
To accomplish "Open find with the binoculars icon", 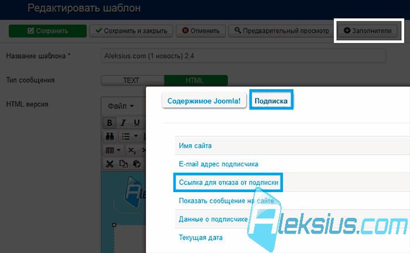I will (110, 136).
